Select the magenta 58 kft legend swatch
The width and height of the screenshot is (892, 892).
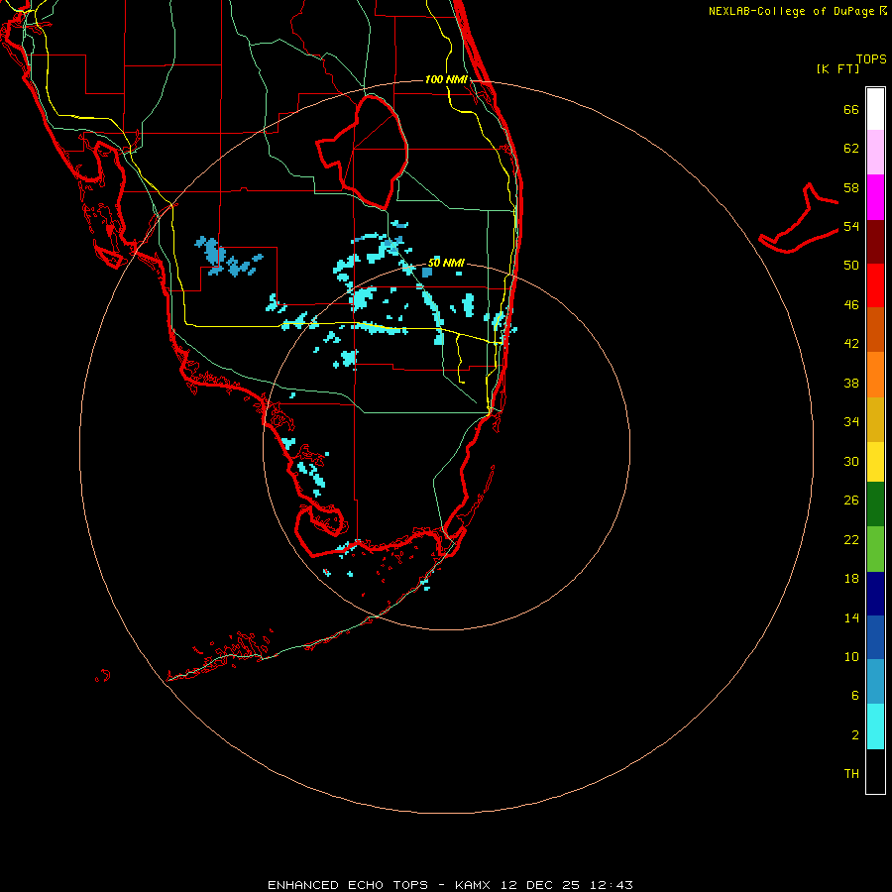(875, 197)
